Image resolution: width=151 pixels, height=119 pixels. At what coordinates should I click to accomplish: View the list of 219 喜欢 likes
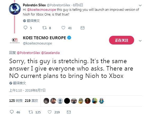click(31, 101)
